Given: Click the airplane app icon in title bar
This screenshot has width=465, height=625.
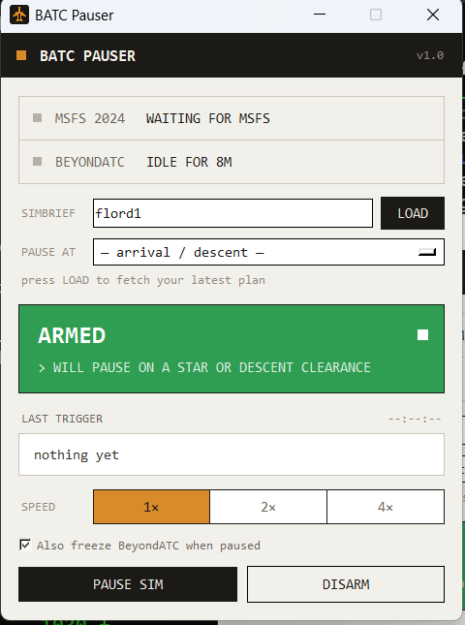Looking at the screenshot, I should 19,16.
